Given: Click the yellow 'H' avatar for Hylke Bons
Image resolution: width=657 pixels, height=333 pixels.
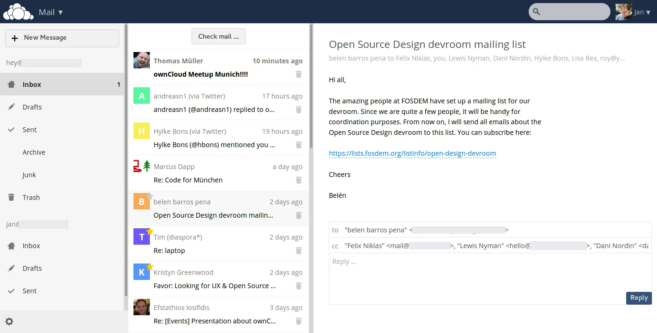Looking at the screenshot, I should [x=142, y=131].
